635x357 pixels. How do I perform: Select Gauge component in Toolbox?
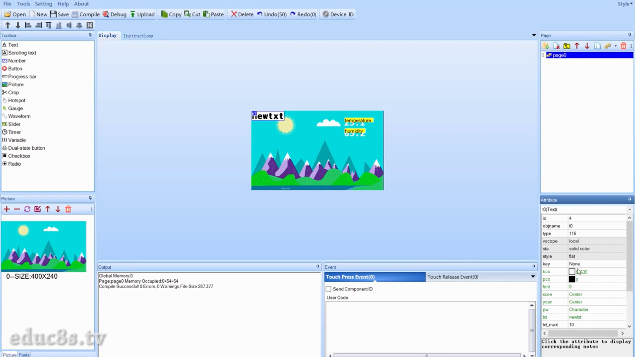16,108
